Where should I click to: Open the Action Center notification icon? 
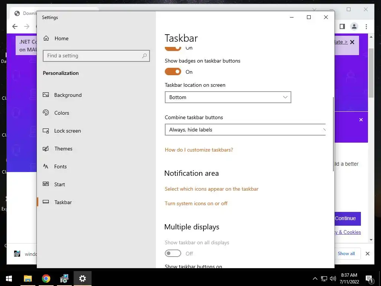click(369, 279)
